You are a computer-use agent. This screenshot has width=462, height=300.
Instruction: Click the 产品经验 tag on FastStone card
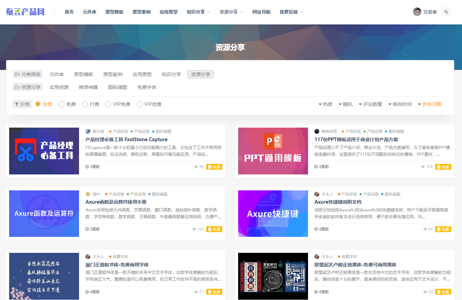[x=119, y=131]
